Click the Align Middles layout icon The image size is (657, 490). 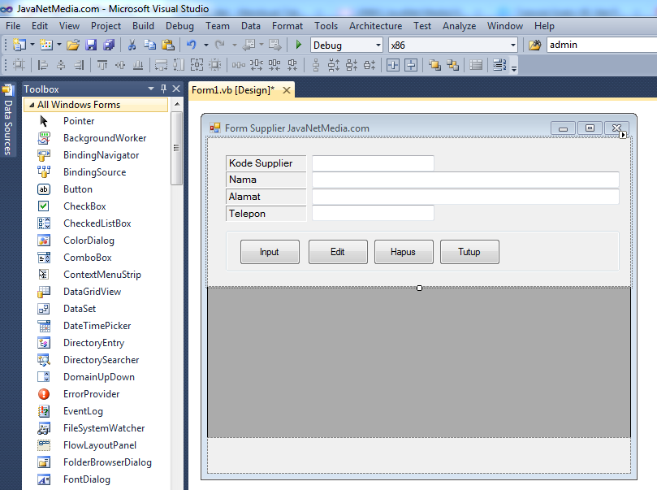pyautogui.click(x=120, y=65)
